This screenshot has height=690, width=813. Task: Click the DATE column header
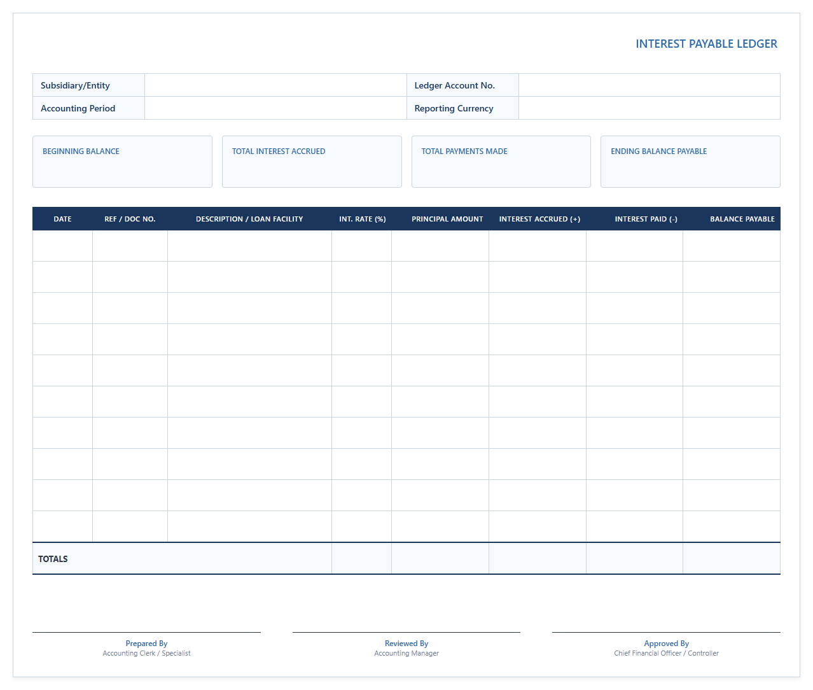click(x=62, y=219)
